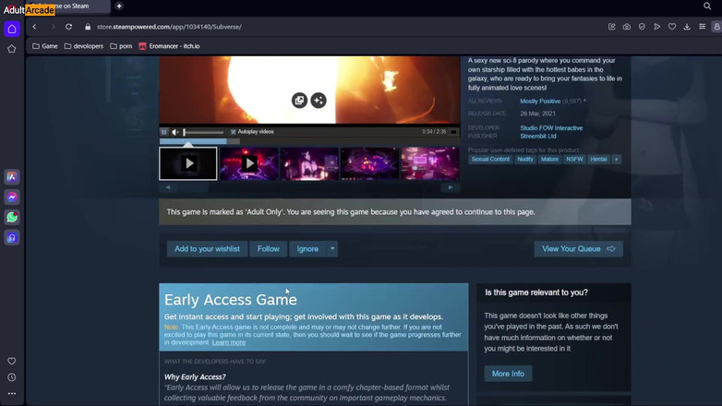Image resolution: width=722 pixels, height=406 pixels.
Task: Select the fifth screenshot thumbnail
Action: click(x=428, y=163)
